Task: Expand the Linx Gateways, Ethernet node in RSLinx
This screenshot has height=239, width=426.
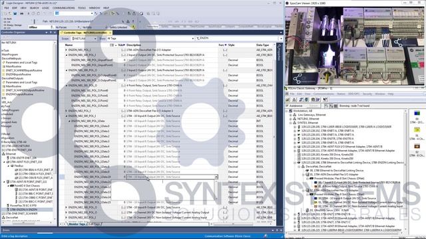Action: [x=291, y=115]
